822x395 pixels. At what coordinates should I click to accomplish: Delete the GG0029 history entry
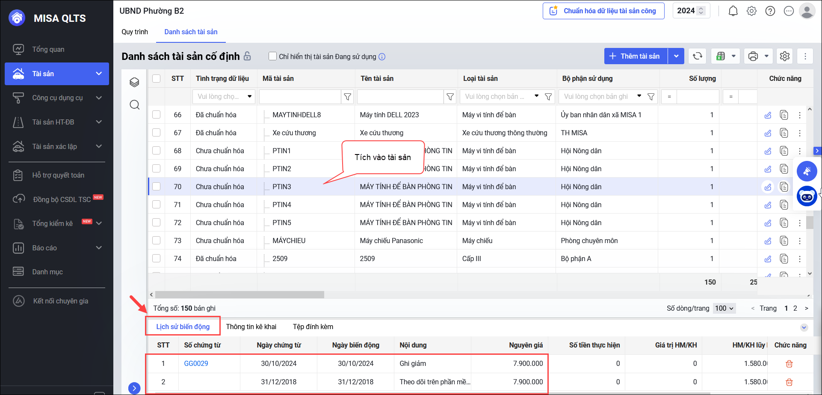(x=789, y=364)
